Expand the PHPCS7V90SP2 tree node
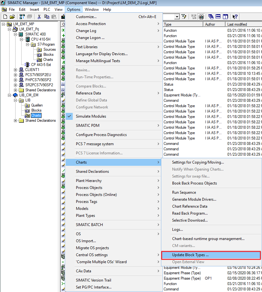The height and width of the screenshot is (292, 262). (16, 80)
